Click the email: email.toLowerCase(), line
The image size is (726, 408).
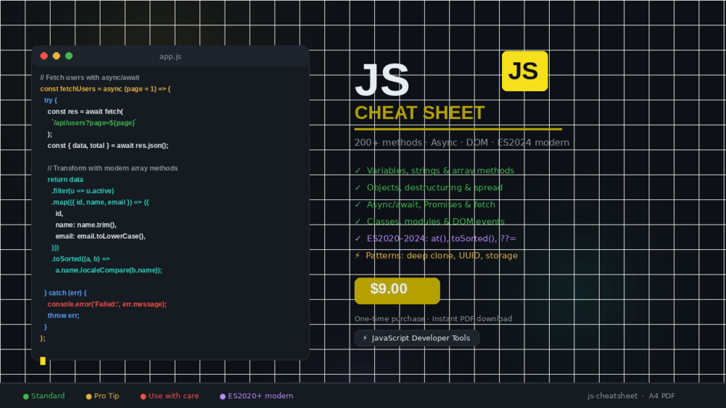click(x=100, y=236)
